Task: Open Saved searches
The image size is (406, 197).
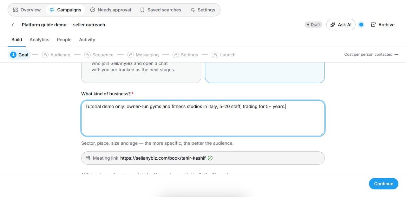Action: (x=161, y=10)
